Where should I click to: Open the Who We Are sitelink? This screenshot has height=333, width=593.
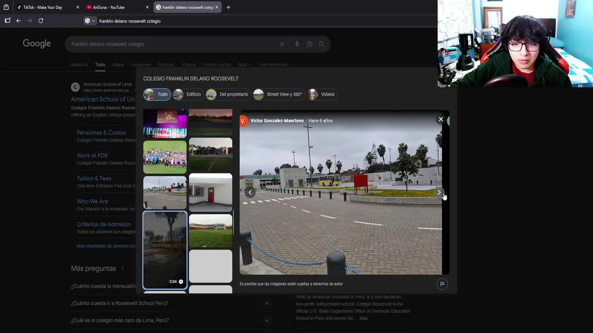tap(92, 201)
